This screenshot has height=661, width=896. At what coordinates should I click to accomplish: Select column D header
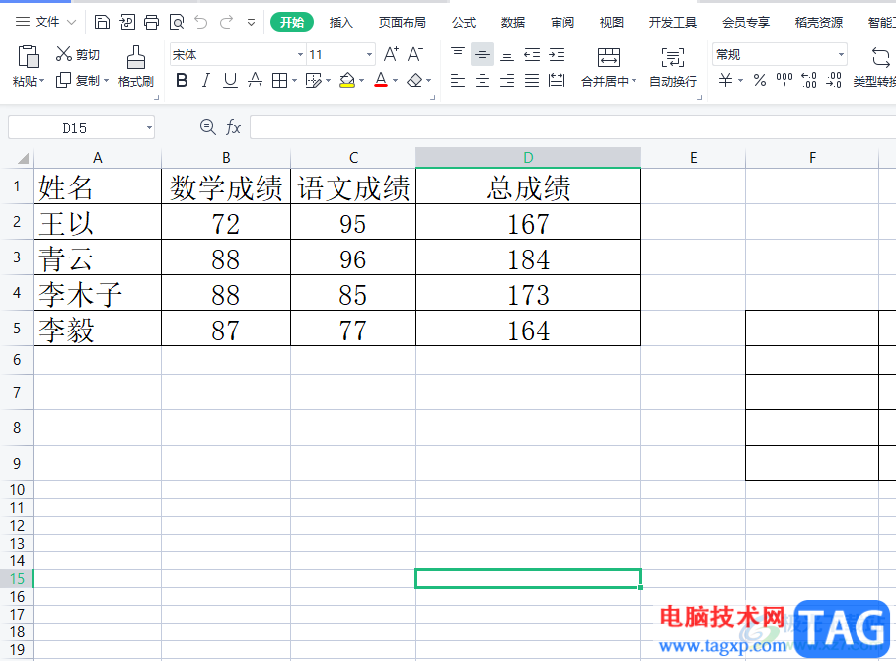click(528, 157)
